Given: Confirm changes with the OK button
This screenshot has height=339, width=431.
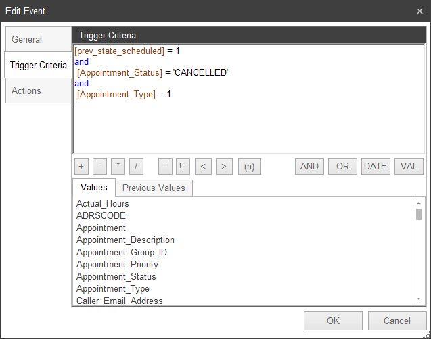Looking at the screenshot, I should click(x=333, y=321).
